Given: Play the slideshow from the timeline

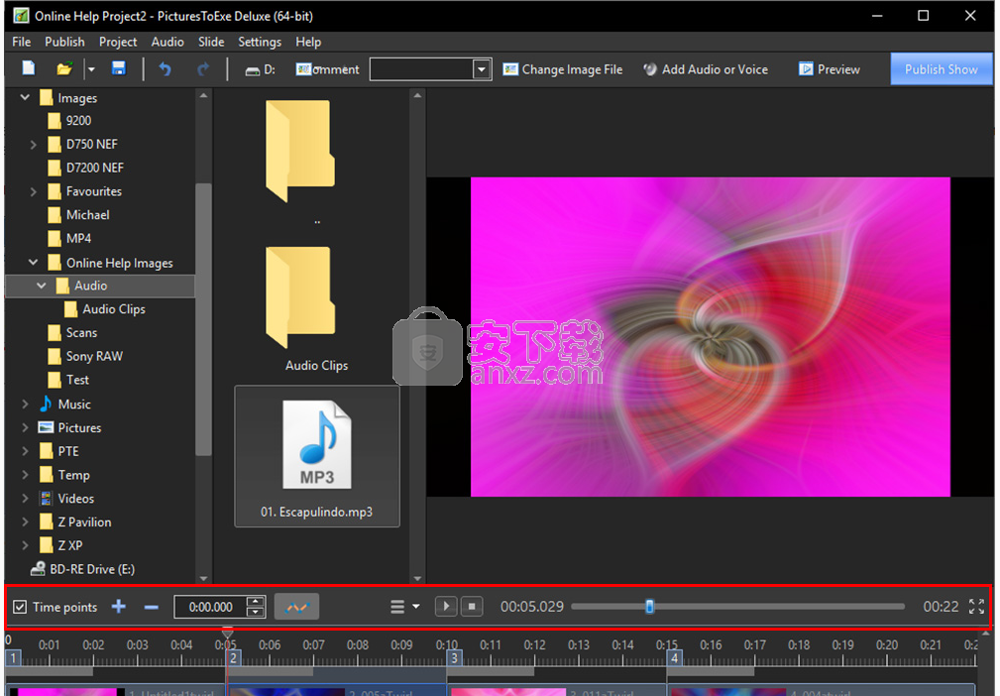Looking at the screenshot, I should coord(446,606).
